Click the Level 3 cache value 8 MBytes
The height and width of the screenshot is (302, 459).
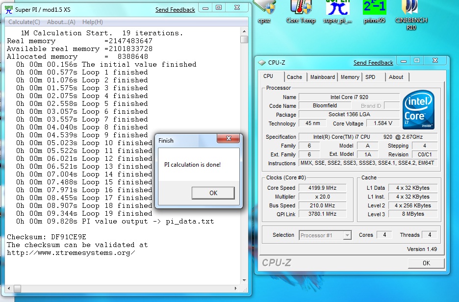click(413, 214)
